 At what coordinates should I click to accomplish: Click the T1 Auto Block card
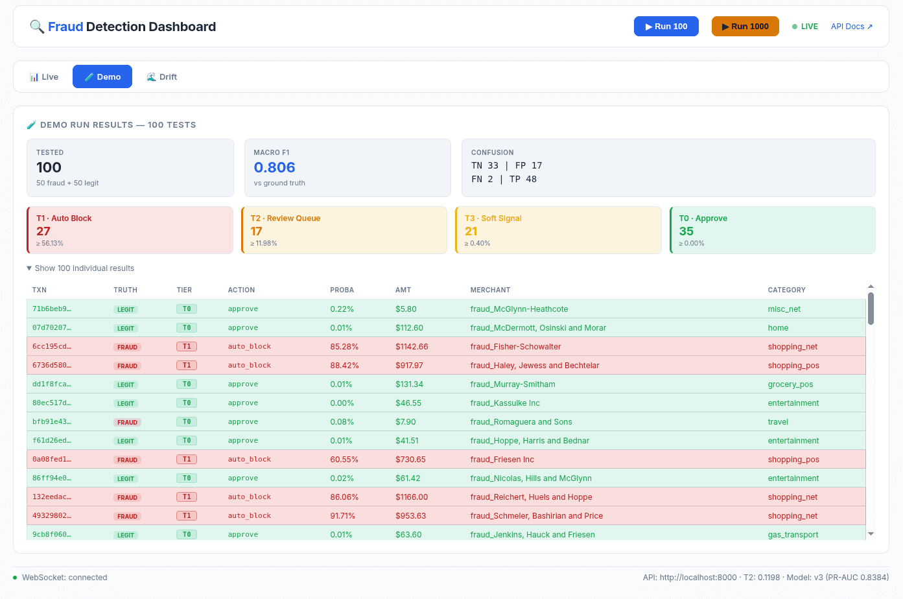click(130, 230)
